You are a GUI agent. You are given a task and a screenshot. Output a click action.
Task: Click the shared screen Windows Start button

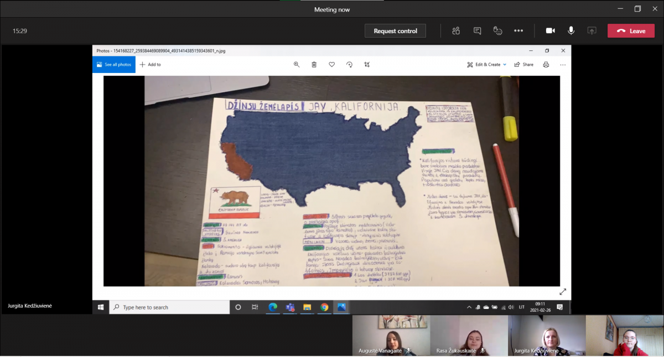[x=101, y=307]
